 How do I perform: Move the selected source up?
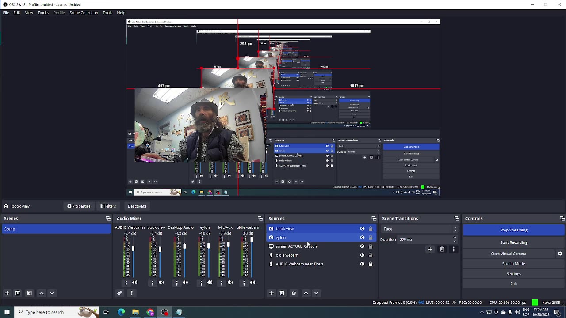pyautogui.click(x=306, y=293)
